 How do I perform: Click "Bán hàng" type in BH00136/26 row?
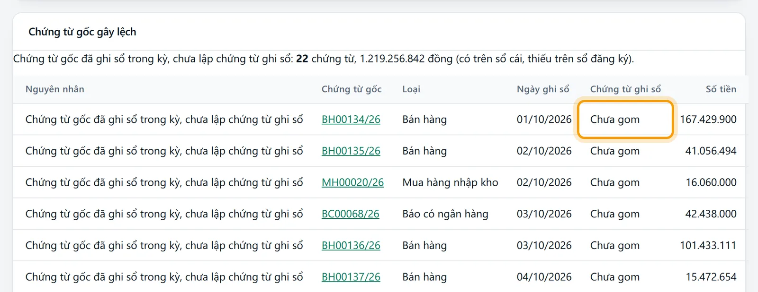[x=424, y=246]
